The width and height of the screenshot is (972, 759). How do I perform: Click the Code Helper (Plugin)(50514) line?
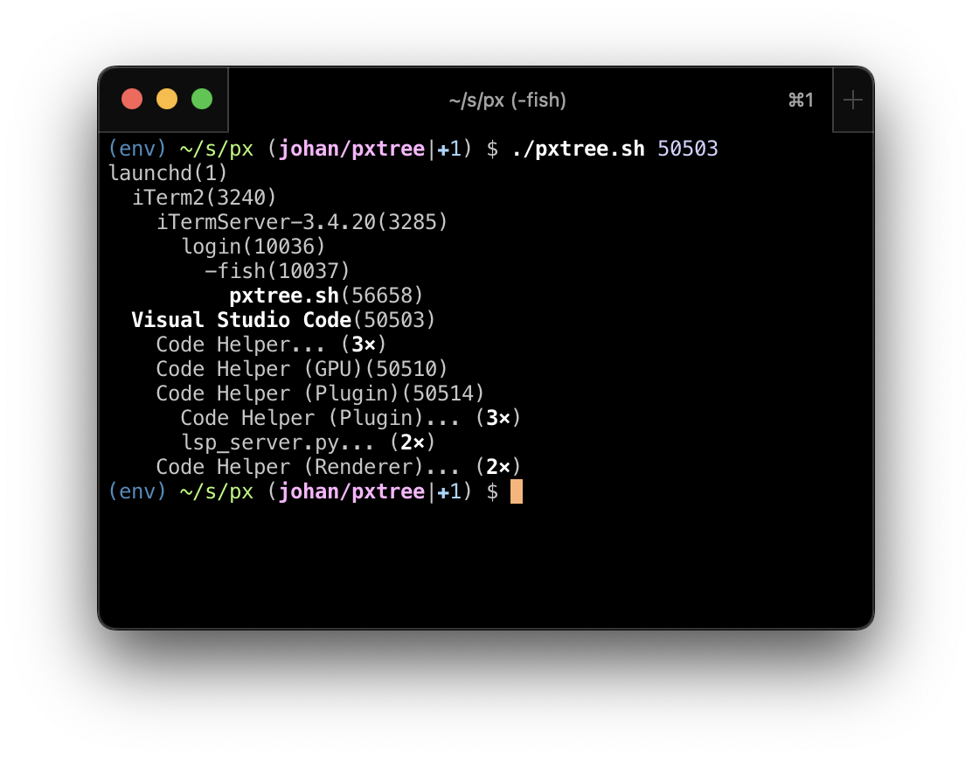tap(320, 393)
